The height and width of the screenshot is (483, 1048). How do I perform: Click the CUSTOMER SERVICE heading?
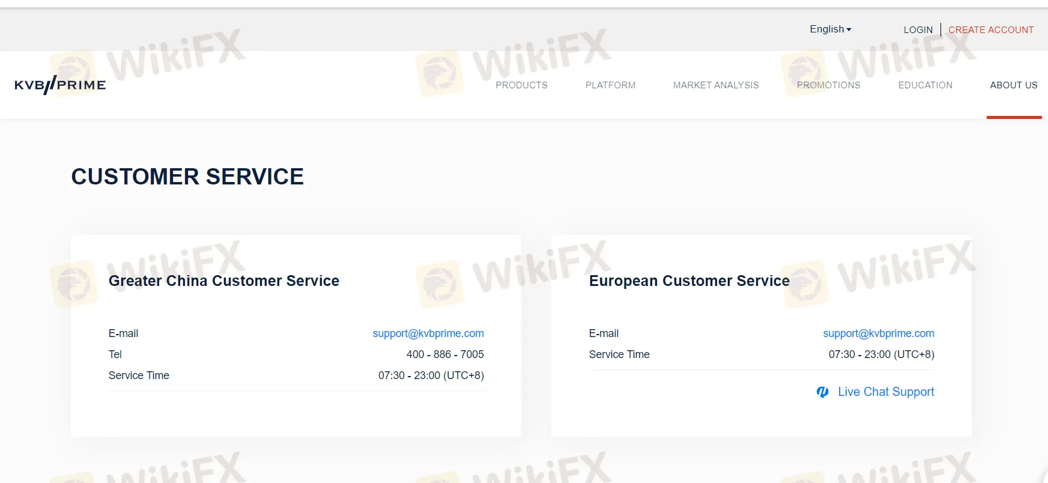point(187,177)
